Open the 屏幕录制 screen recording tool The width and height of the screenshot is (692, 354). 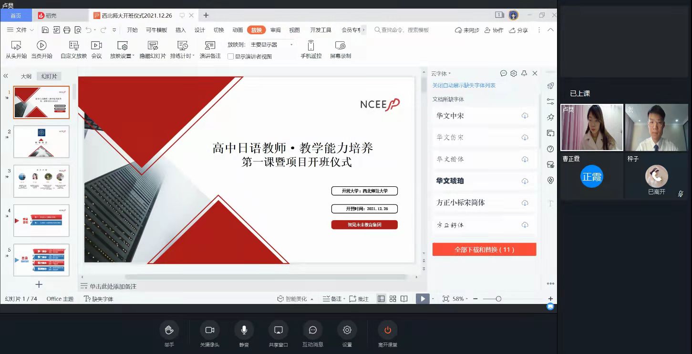[340, 46]
